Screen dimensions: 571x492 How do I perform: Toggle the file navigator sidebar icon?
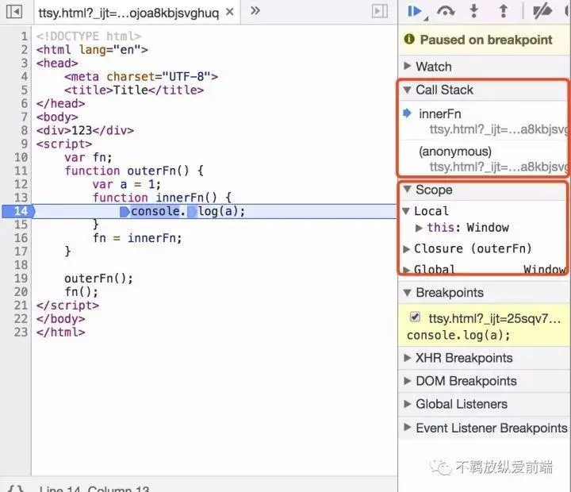(x=13, y=11)
